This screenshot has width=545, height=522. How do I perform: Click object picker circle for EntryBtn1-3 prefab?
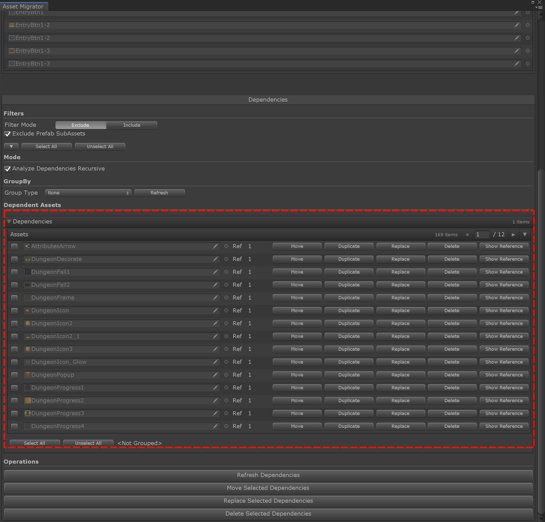pos(528,64)
